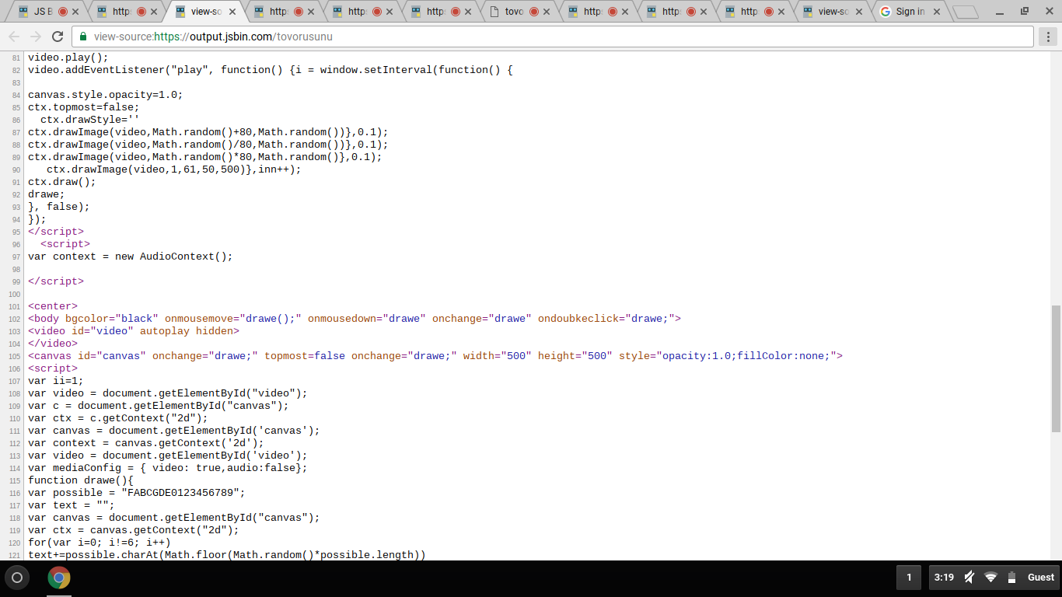Click the var ctx = c.getContext("2d"); line

click(x=118, y=418)
